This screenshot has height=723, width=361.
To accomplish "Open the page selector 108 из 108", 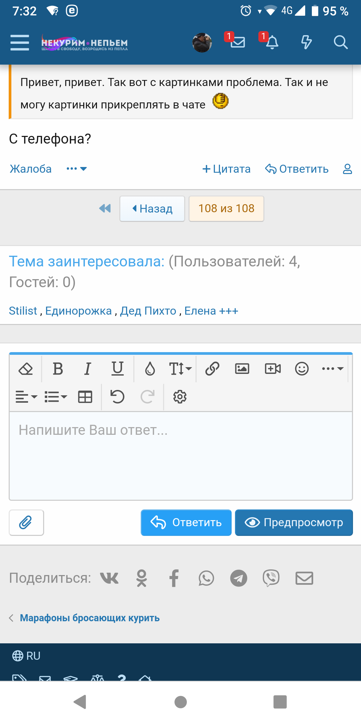I will [226, 209].
